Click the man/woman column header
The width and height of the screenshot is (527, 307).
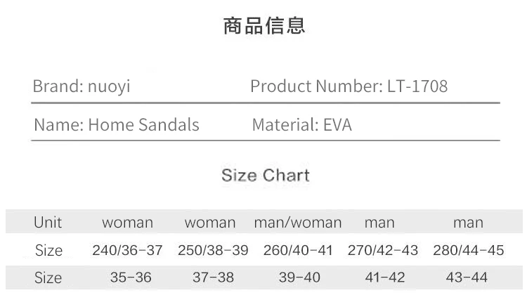click(298, 223)
